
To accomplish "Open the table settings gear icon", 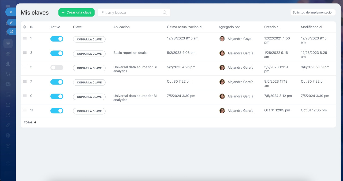I will pos(25,27).
